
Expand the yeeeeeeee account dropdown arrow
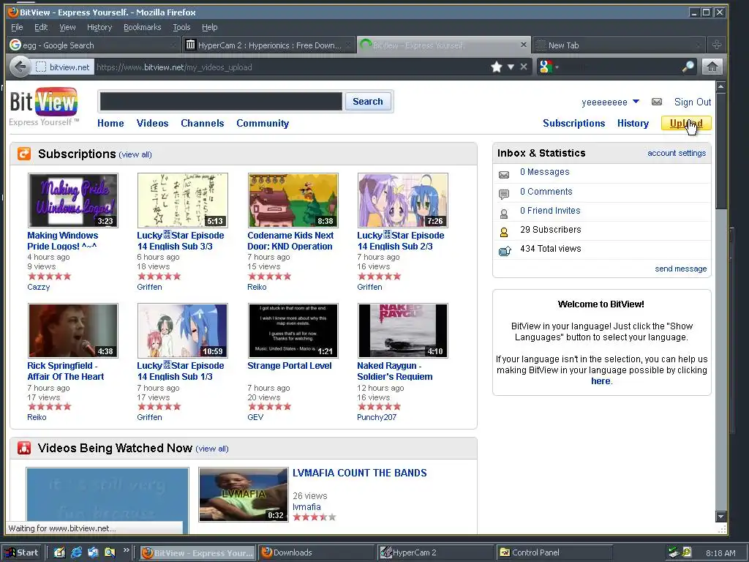(x=636, y=101)
